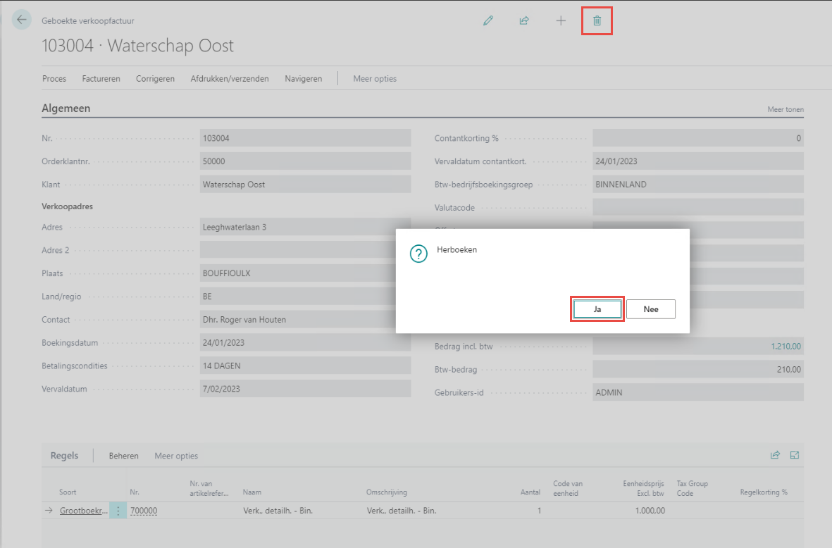Expand fields with Meer tonen
The height and width of the screenshot is (548, 832).
click(x=785, y=110)
